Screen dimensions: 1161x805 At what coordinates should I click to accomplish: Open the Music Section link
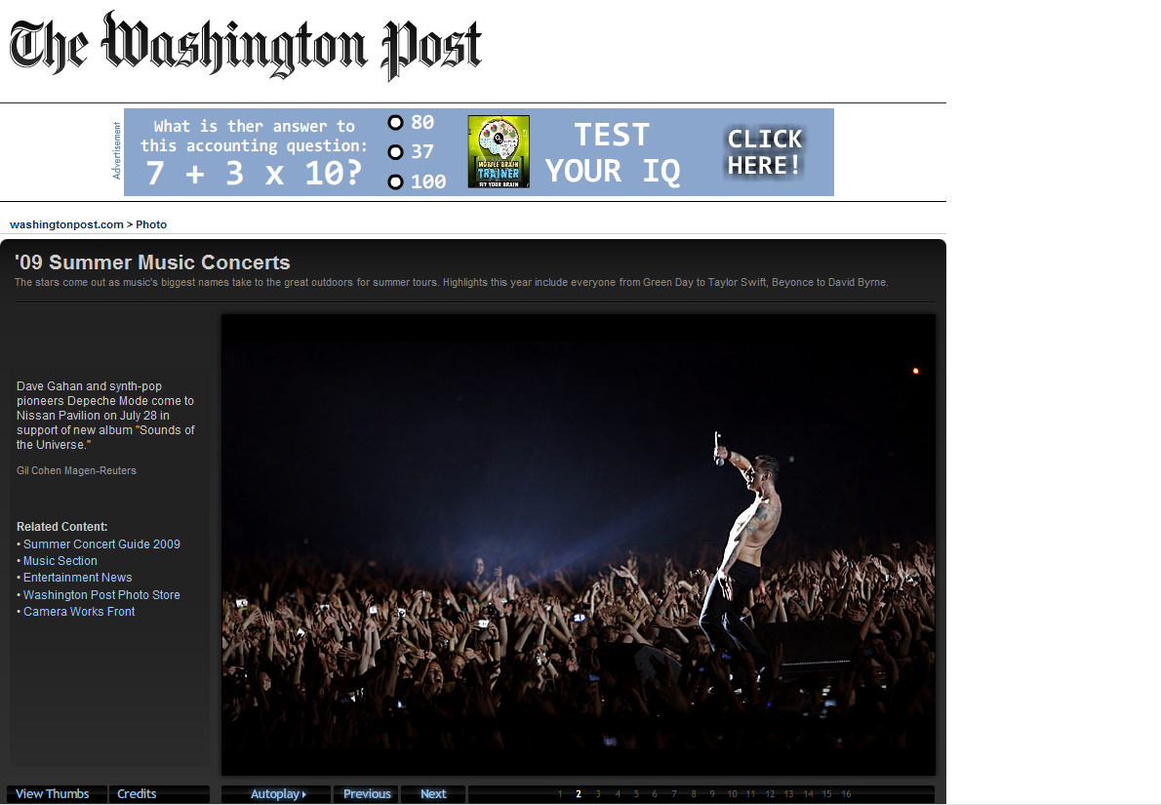60,561
